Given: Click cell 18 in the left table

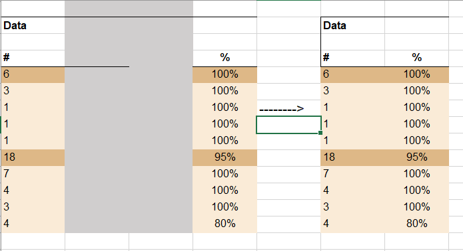Looking at the screenshot, I should click(x=33, y=158).
